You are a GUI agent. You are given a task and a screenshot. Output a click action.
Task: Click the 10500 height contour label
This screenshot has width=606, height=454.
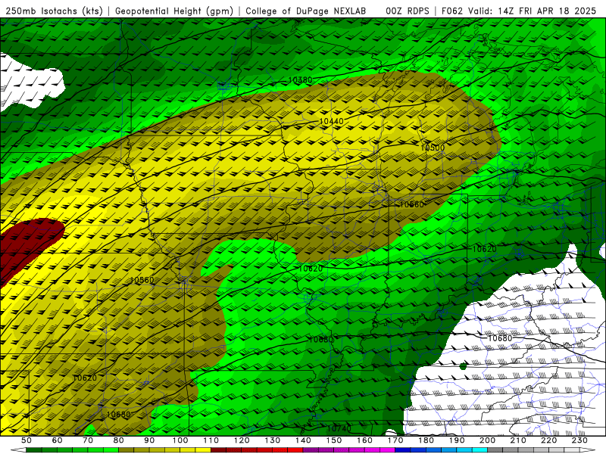pyautogui.click(x=433, y=148)
